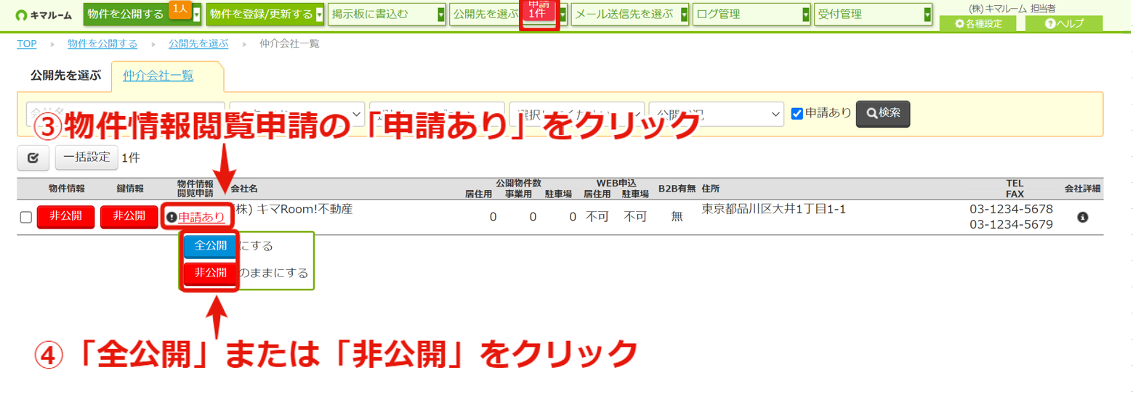Select the 仲介会社一覧 tab
Image resolution: width=1133 pixels, height=415 pixels.
pos(158,75)
